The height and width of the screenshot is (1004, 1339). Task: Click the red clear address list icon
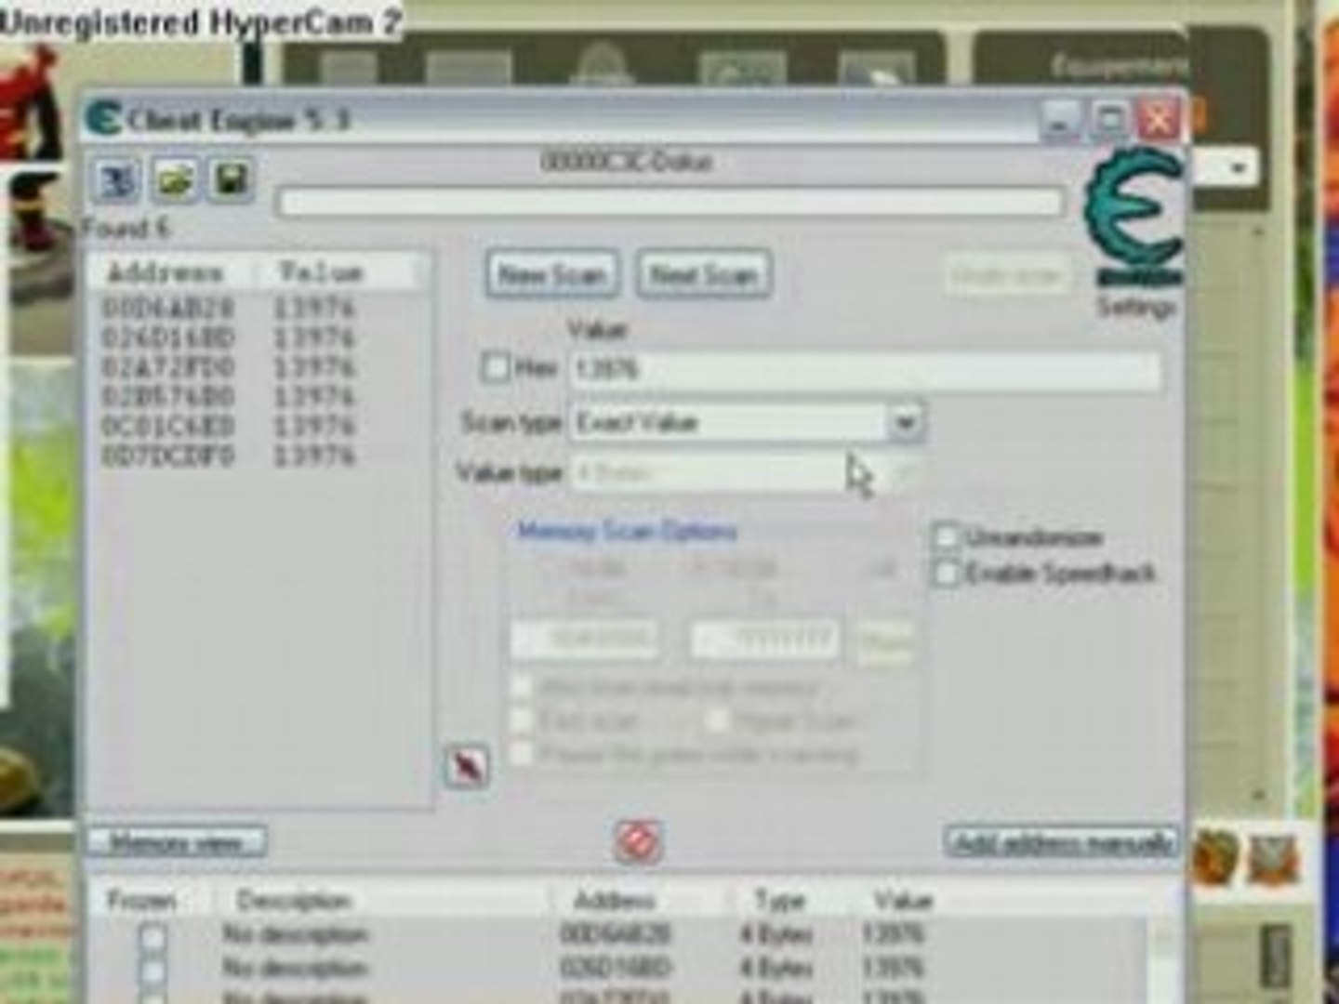click(x=638, y=841)
